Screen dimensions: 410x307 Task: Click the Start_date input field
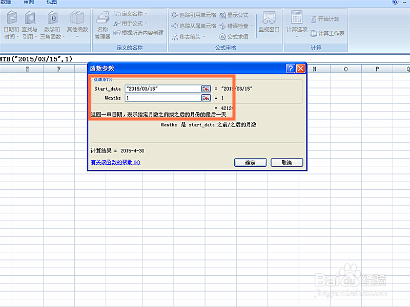tap(163, 89)
